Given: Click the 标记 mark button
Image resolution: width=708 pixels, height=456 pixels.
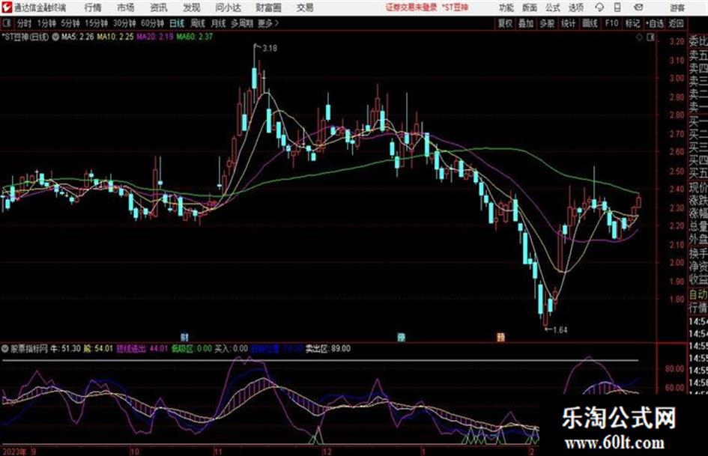Looking at the screenshot, I should (x=632, y=23).
